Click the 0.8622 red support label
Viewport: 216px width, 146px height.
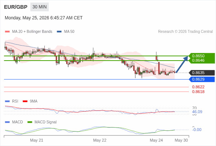click(x=198, y=87)
